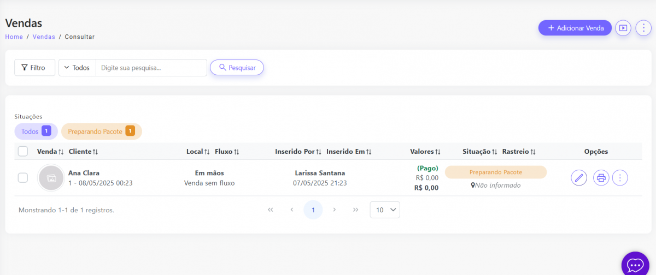Check the checkbox for Ana Clara's sale
This screenshot has width=656, height=275.
(x=23, y=177)
